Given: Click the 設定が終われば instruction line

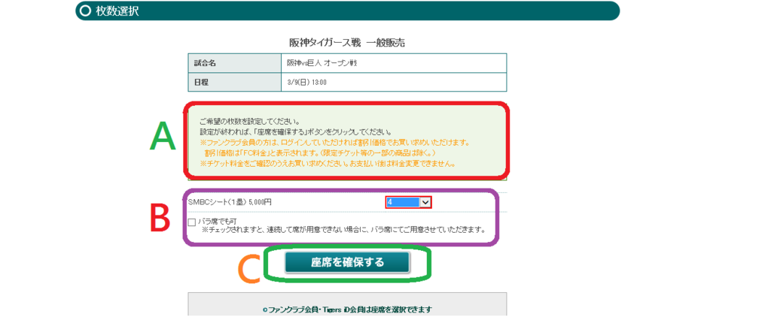Looking at the screenshot, I should click(x=295, y=132).
